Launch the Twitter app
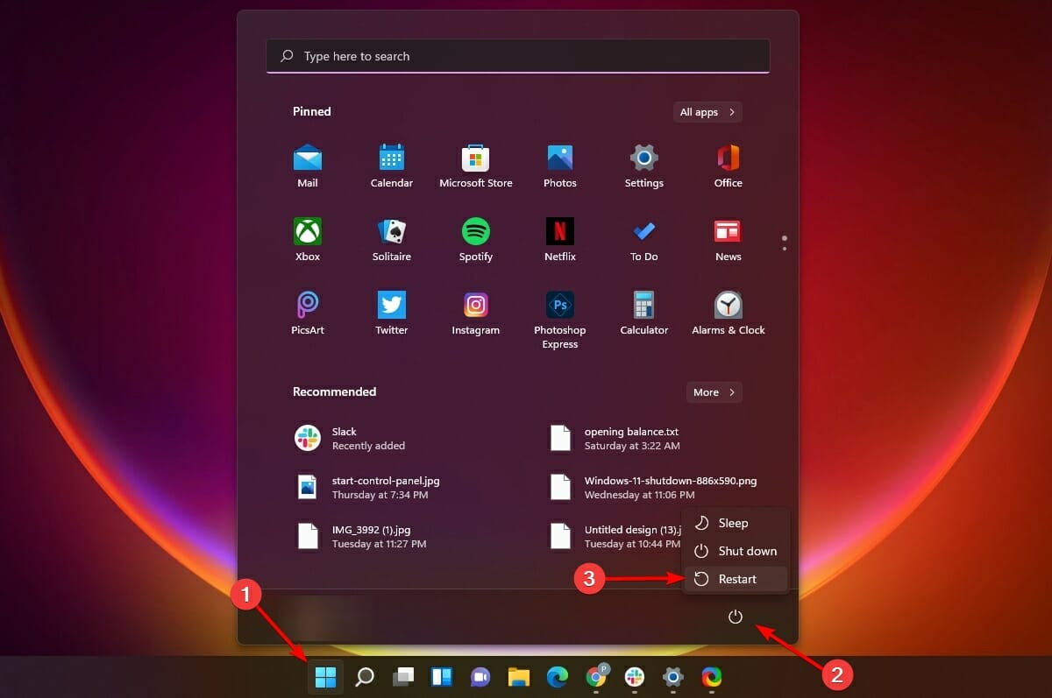This screenshot has width=1052, height=698. tap(392, 313)
